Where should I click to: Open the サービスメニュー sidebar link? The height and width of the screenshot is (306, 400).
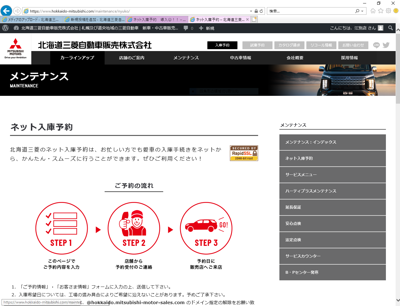333,175
